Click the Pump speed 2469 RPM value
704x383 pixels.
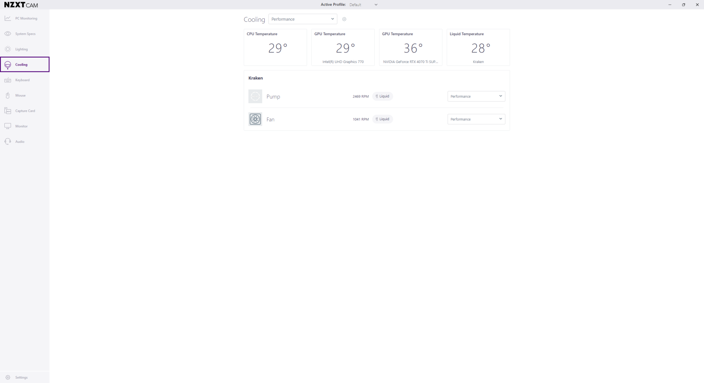[x=361, y=96]
